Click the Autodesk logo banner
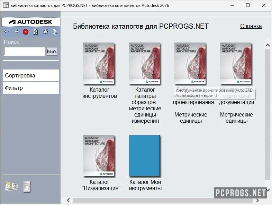The width and height of the screenshot is (272, 205). click(31, 22)
